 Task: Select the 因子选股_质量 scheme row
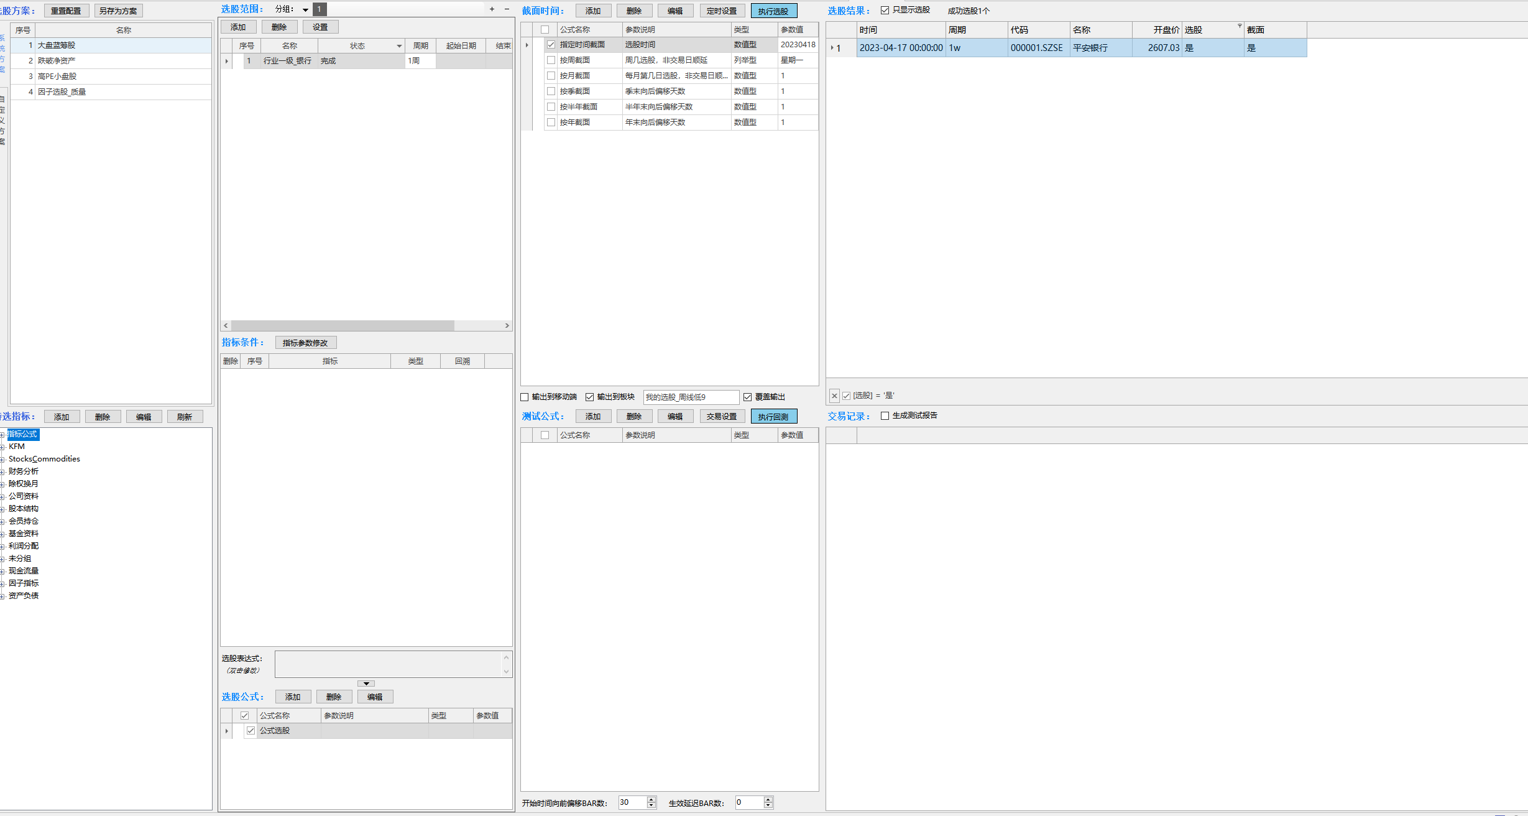click(111, 92)
